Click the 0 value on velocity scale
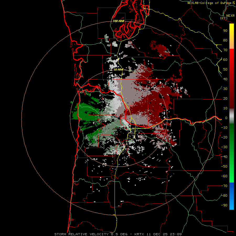Image resolution: width=236 pixels, height=236 pixels. pos(226,118)
